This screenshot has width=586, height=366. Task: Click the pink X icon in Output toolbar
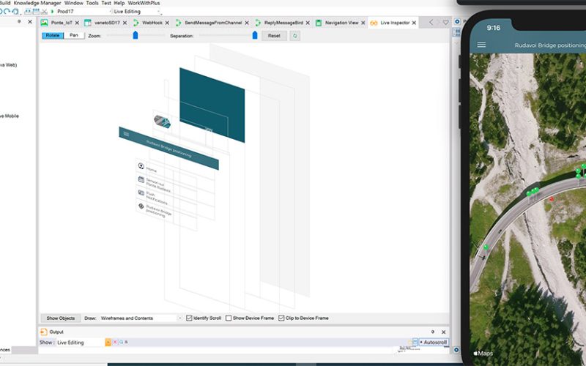pyautogui.click(x=115, y=342)
